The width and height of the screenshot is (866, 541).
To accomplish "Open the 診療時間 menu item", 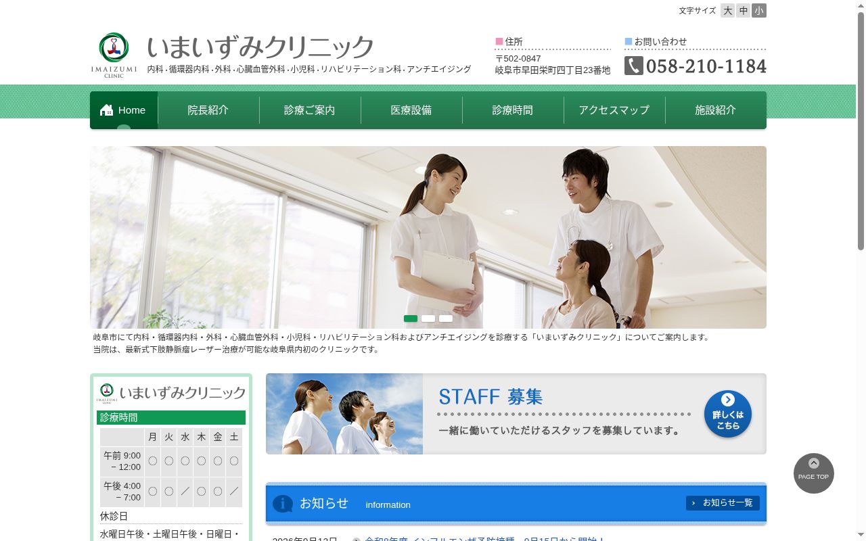I will tap(513, 110).
